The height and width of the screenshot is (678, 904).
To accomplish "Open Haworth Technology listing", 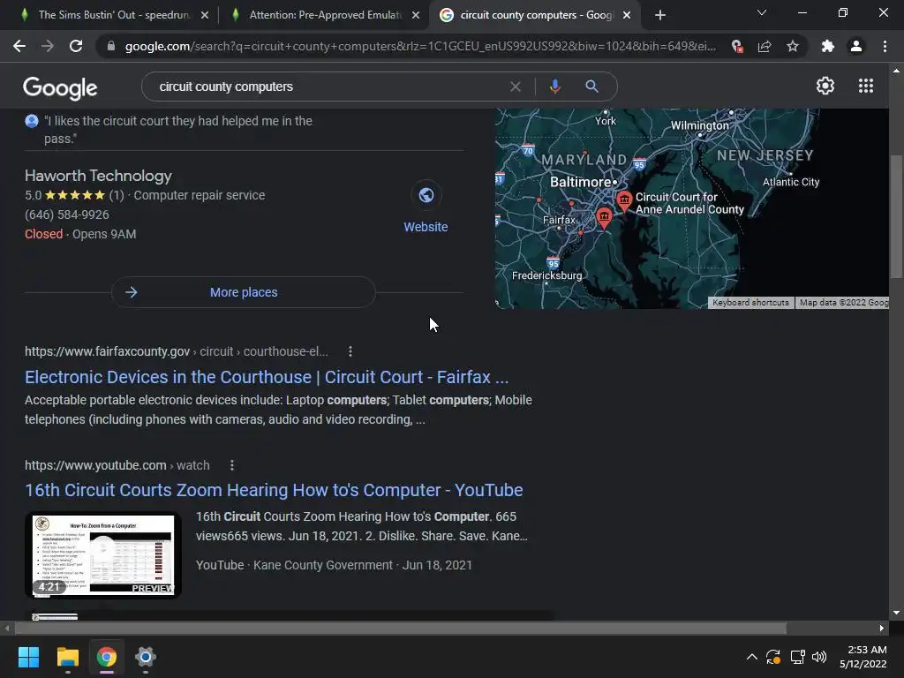I will click(98, 176).
